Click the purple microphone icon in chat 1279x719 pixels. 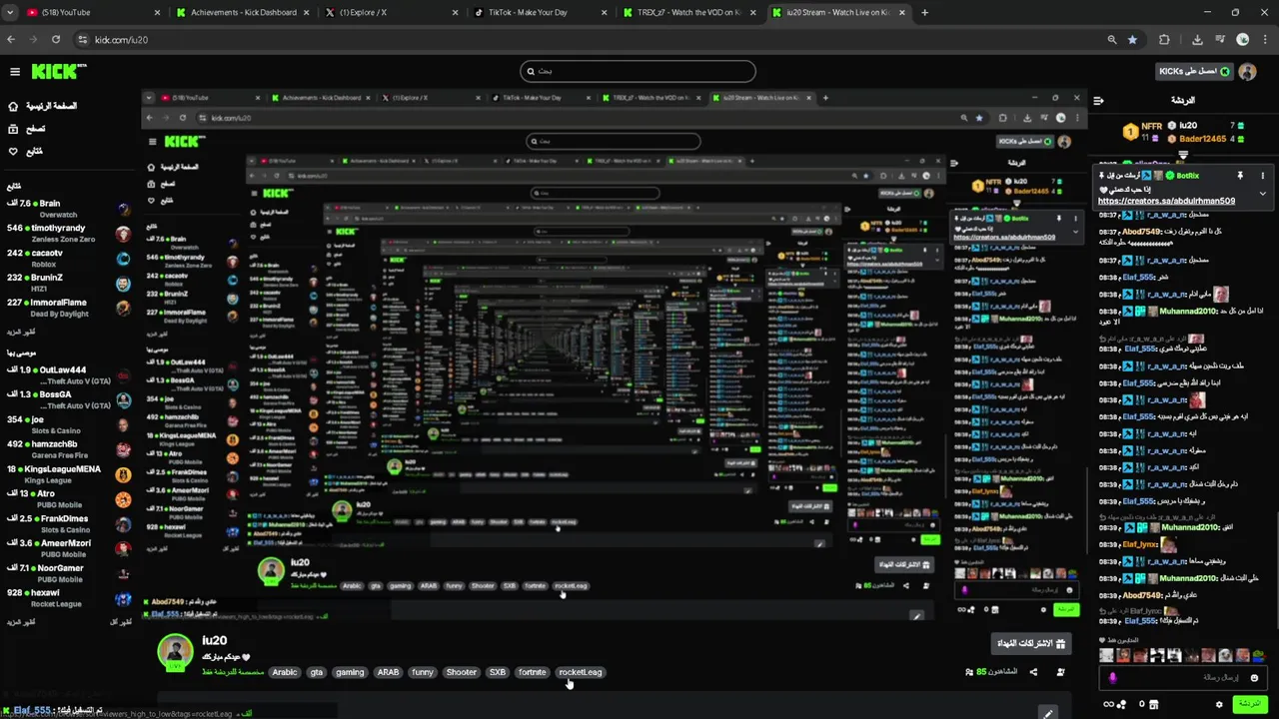click(1113, 678)
